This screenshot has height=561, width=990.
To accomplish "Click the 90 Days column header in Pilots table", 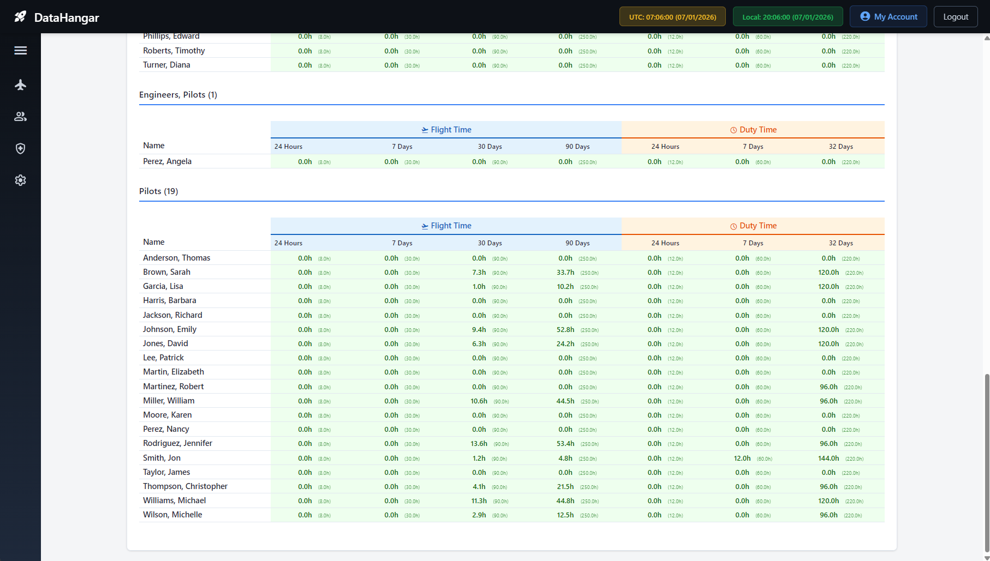I will click(577, 243).
